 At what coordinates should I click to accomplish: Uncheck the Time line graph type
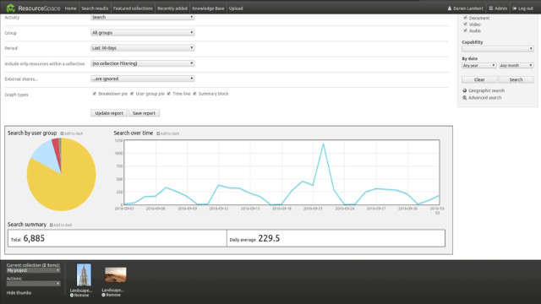[169, 94]
